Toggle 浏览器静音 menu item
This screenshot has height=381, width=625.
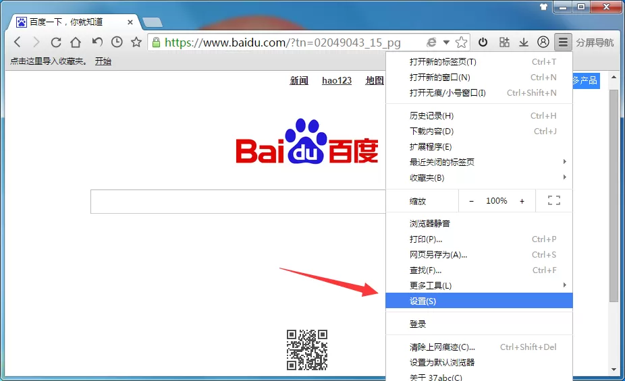pyautogui.click(x=479, y=224)
